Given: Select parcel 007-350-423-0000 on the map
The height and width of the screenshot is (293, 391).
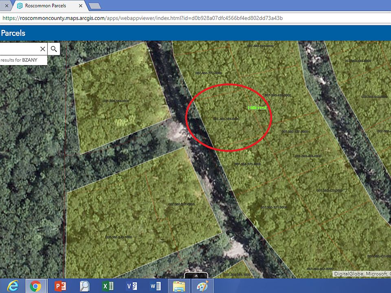Looking at the screenshot, I should pyautogui.click(x=260, y=46).
